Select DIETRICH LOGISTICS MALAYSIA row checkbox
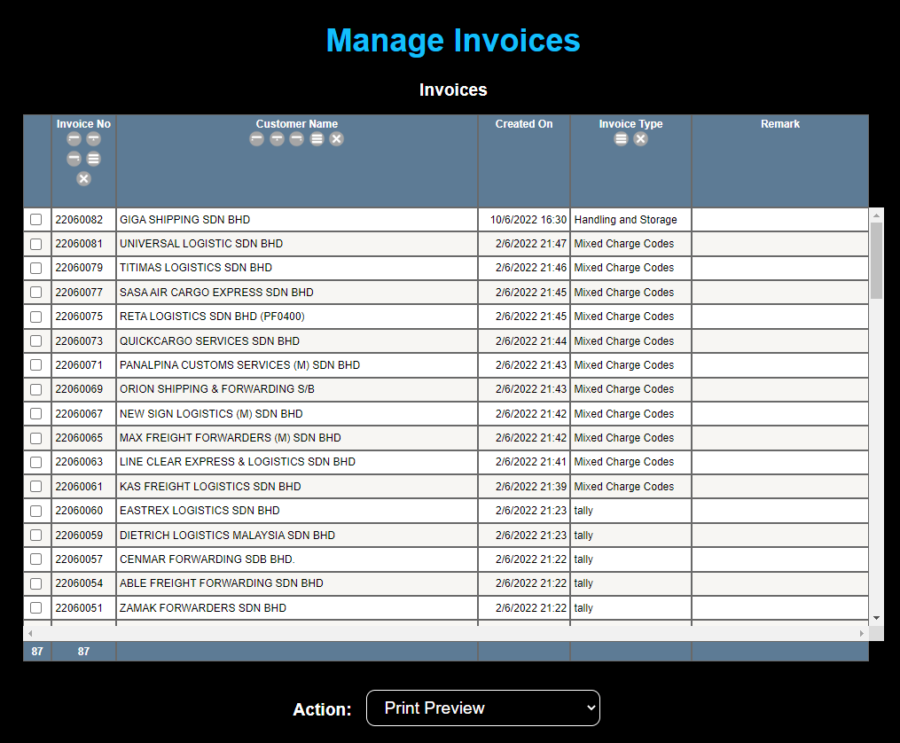The image size is (900, 743). (36, 536)
